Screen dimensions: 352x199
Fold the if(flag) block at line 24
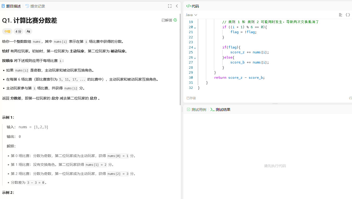coord(195,47)
